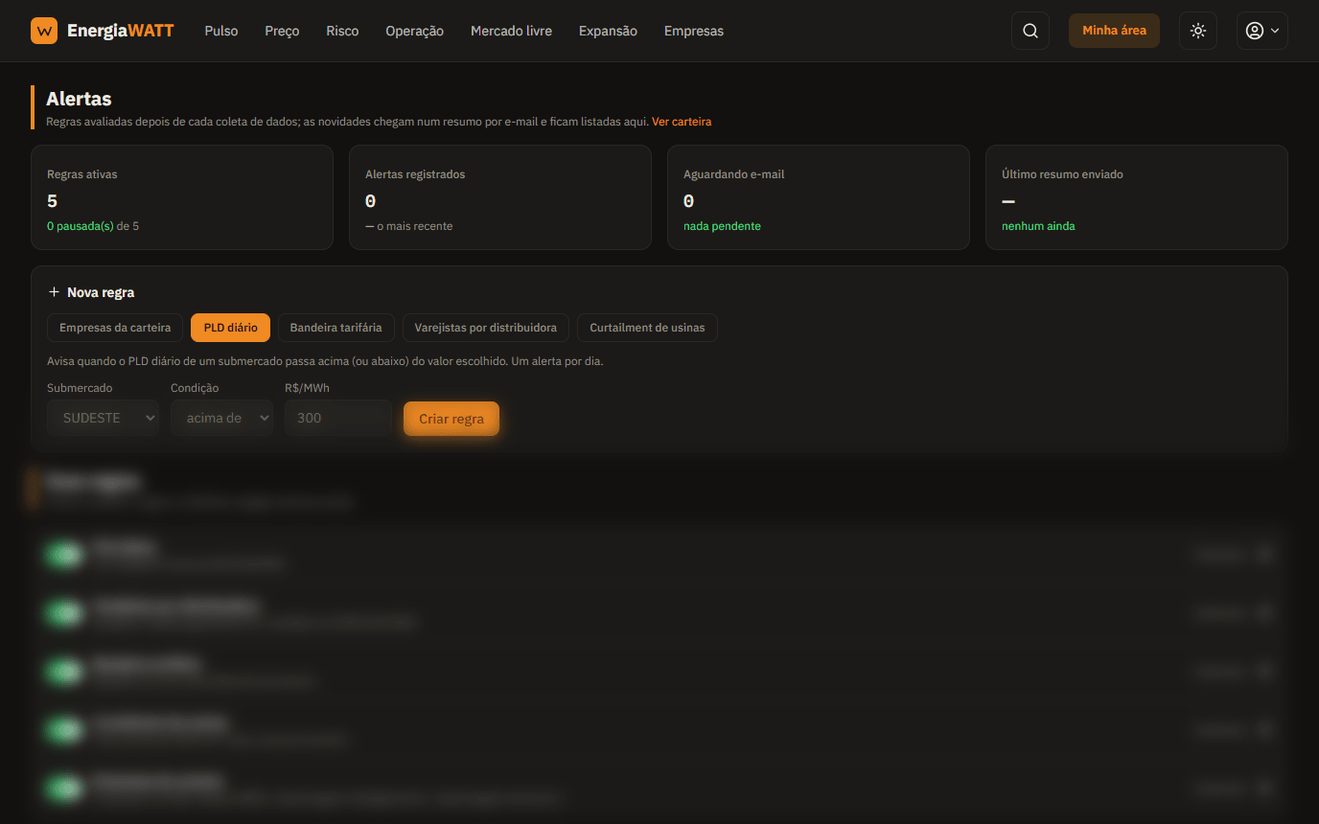Click the Criar regra button
1319x824 pixels.
click(451, 419)
